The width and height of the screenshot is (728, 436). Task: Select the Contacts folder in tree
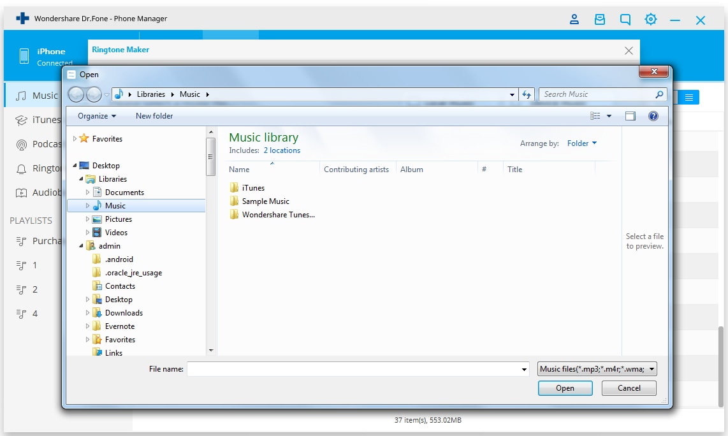[120, 286]
